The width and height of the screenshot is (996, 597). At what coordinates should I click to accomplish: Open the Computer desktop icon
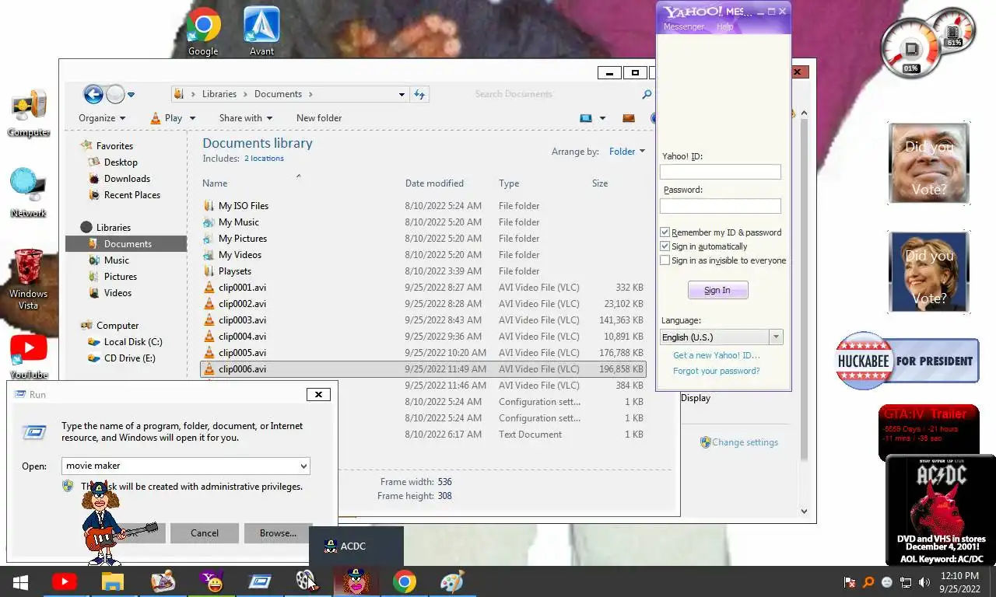coord(29,113)
